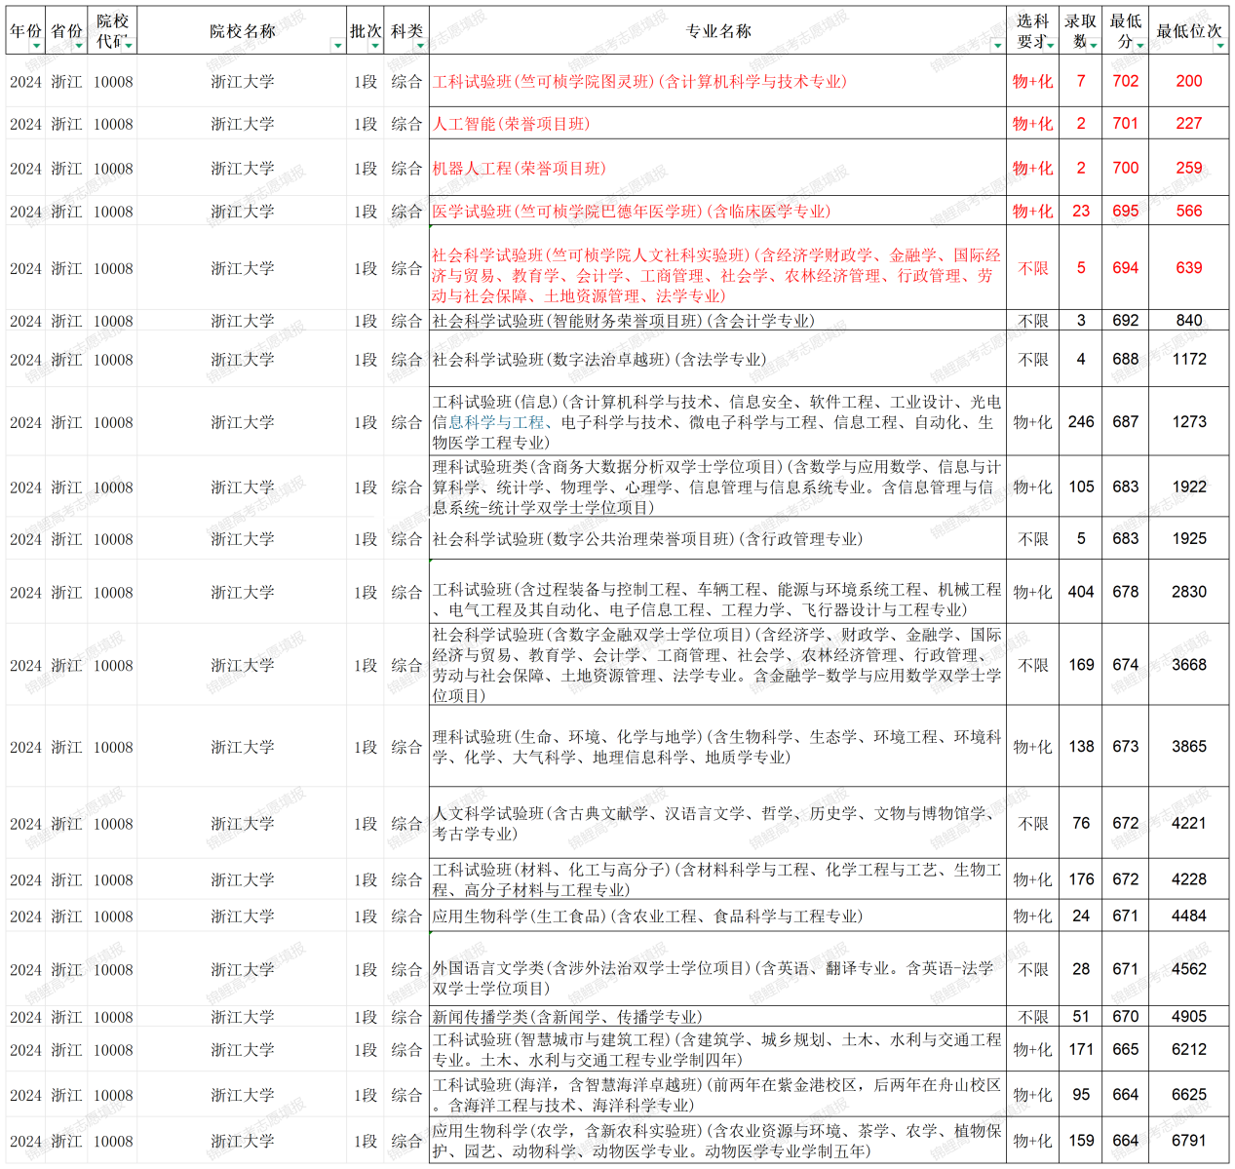Image resolution: width=1235 pixels, height=1169 pixels.
Task: Open the 院校代码 column filter dropdown
Action: point(129,45)
